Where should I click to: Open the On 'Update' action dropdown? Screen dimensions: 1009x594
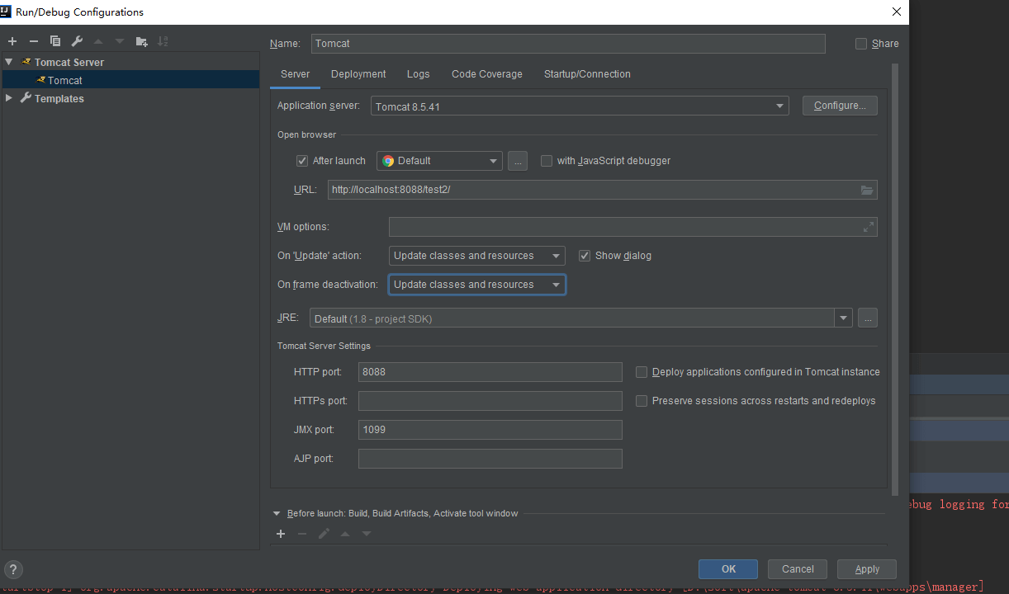click(476, 256)
